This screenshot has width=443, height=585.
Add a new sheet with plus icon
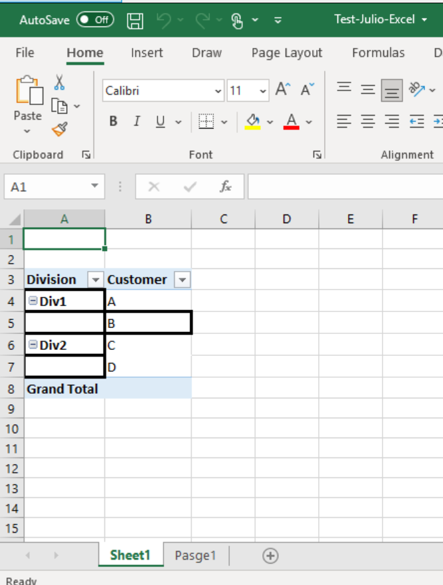click(270, 556)
